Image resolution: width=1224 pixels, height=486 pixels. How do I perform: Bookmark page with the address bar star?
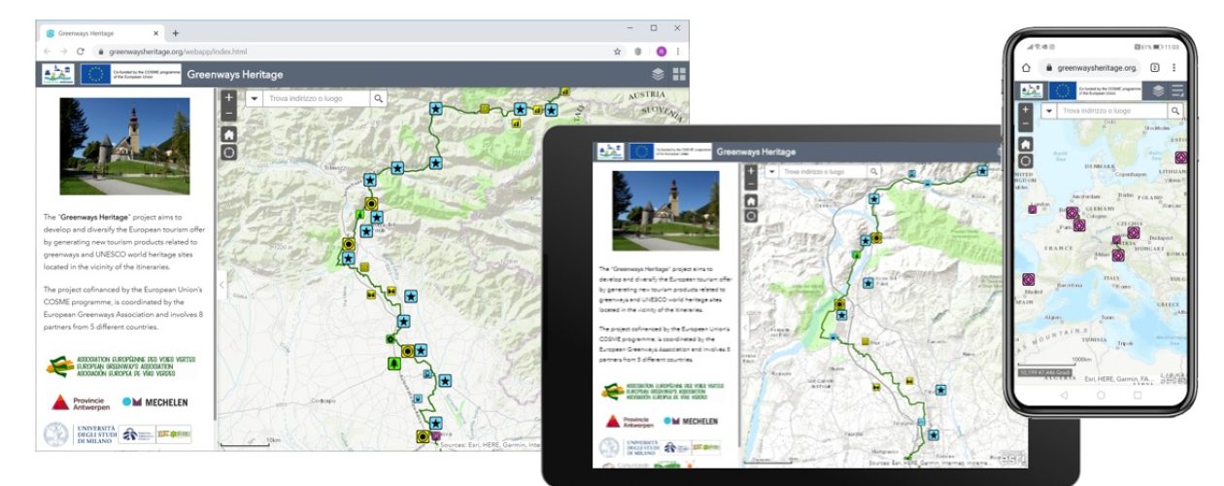617,52
